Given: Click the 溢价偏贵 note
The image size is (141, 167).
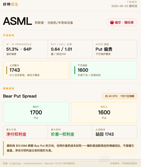Looking at the screenshot, I should 11,54.
